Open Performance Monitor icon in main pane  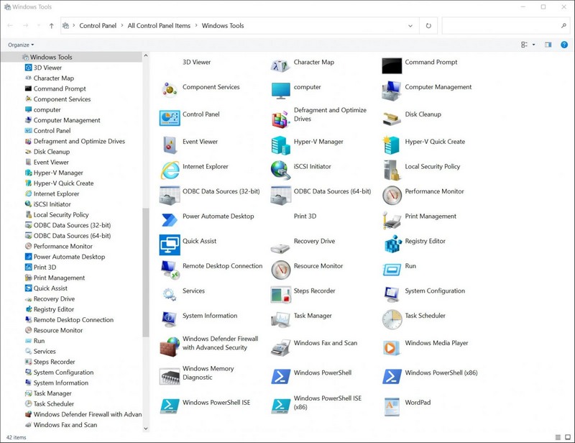click(392, 195)
